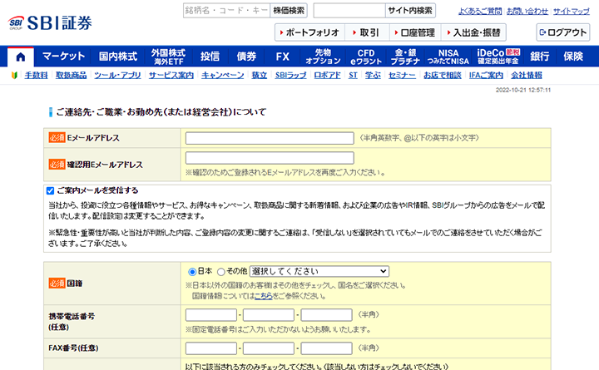Image resolution: width=599 pixels, height=370 pixels.
Task: Open the 手数料 link
Action: click(36, 75)
